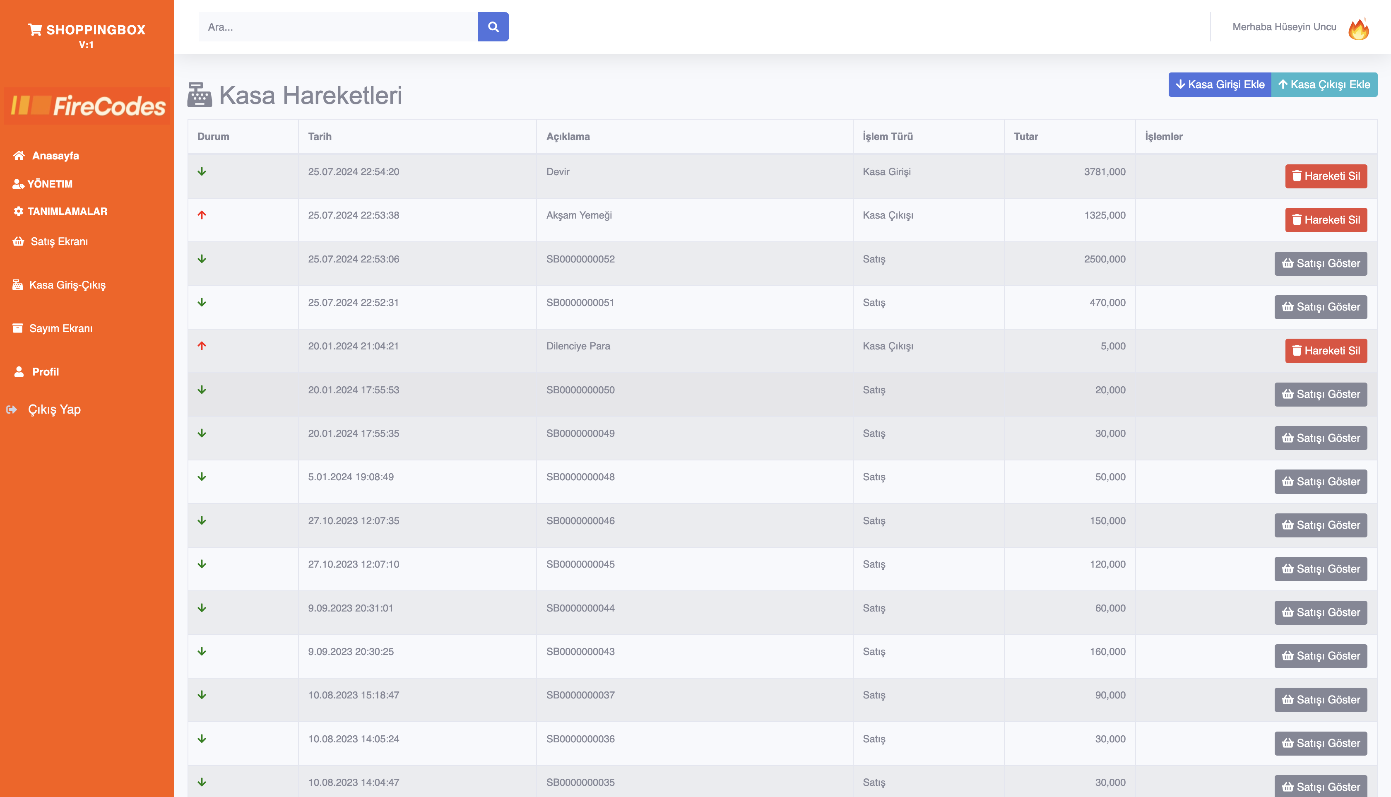Click the magnifier search icon button
The width and height of the screenshot is (1391, 797).
point(493,27)
